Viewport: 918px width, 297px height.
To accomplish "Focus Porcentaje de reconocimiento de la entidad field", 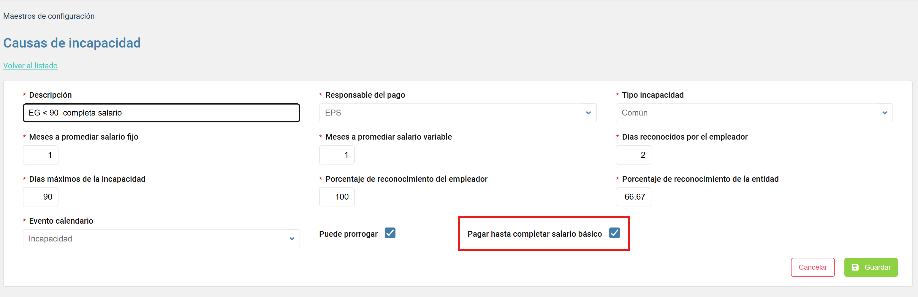I will [x=633, y=197].
